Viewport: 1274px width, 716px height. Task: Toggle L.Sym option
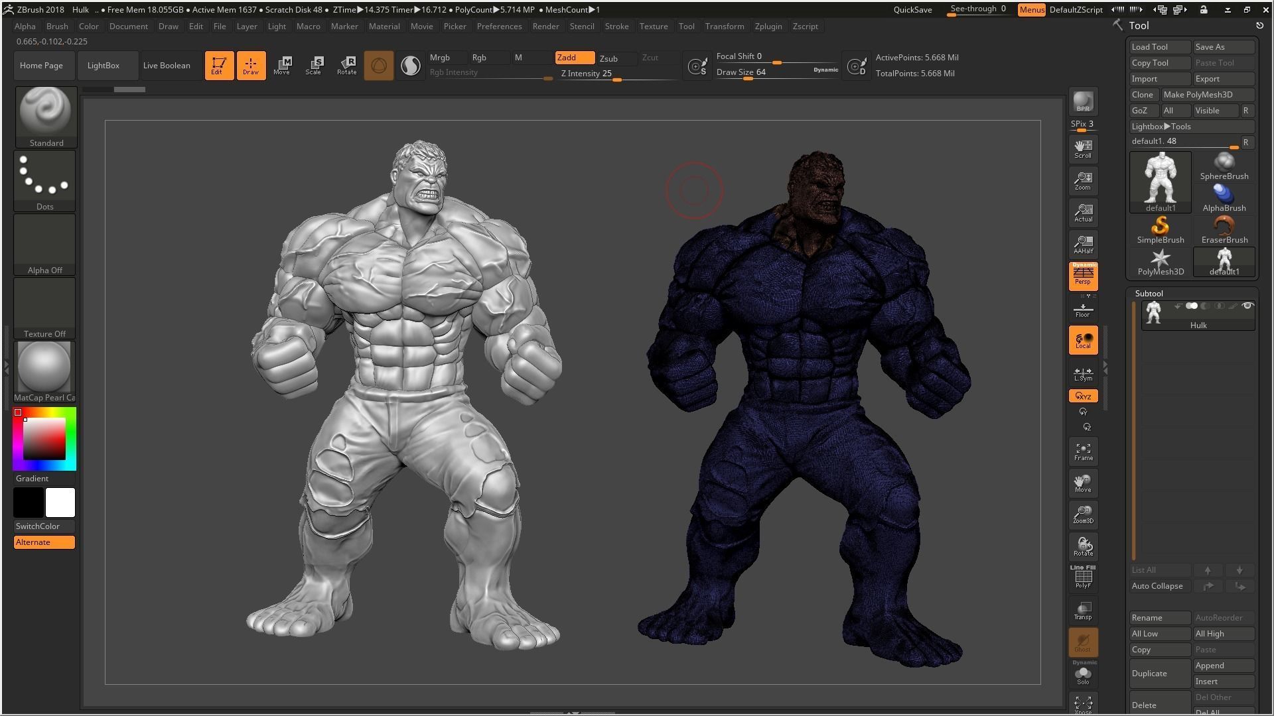(1083, 373)
